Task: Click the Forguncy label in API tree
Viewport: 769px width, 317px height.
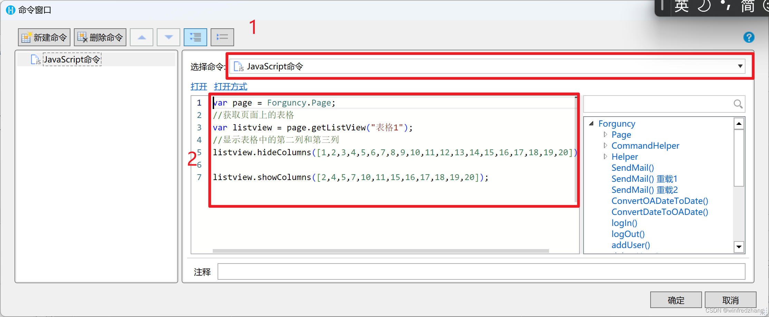Action: click(617, 123)
